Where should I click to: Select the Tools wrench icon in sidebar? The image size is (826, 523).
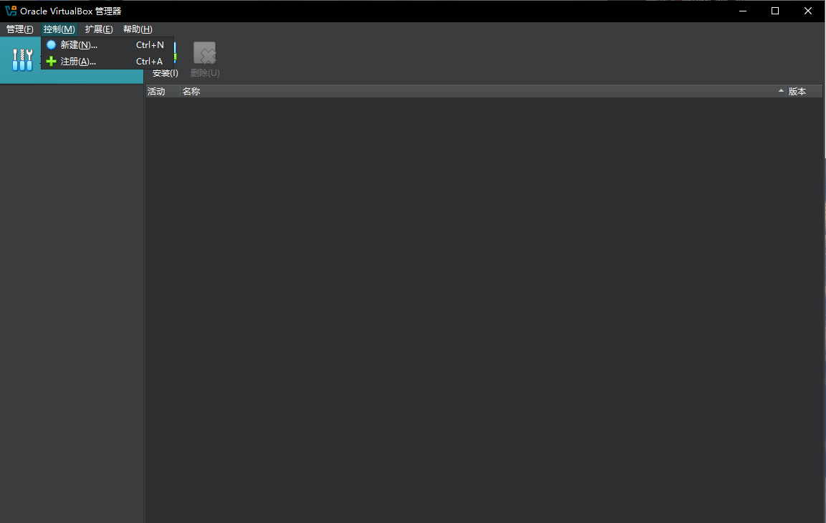[23, 60]
